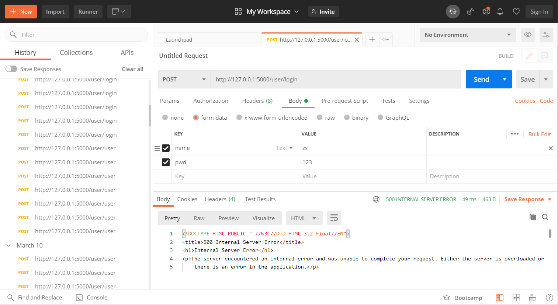Image resolution: width=558 pixels, height=305 pixels.
Task: Search within the response body
Action: click(x=545, y=217)
